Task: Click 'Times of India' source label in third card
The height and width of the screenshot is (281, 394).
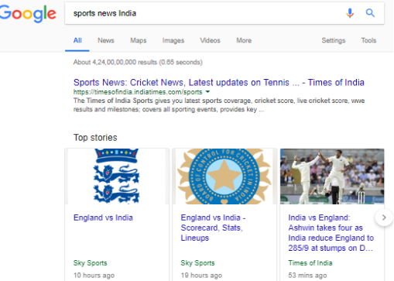Action: (x=310, y=263)
